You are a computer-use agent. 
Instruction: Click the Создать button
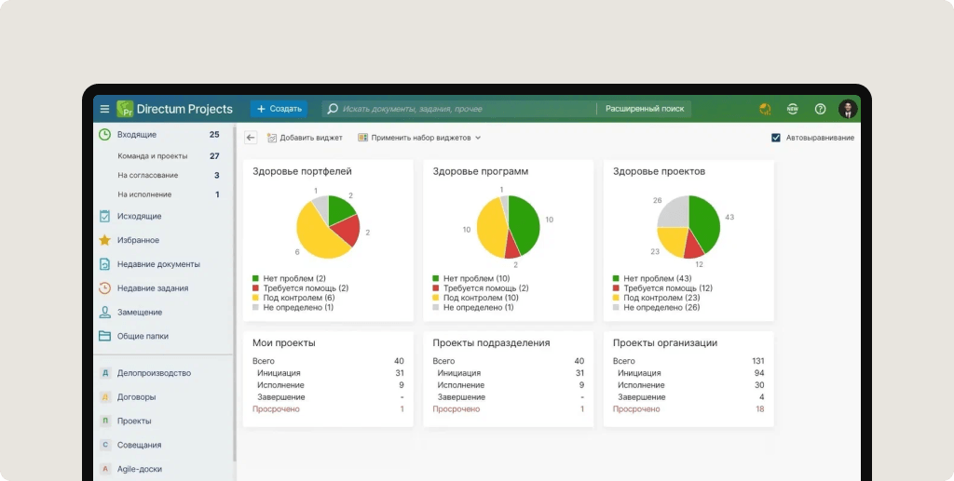(x=279, y=109)
